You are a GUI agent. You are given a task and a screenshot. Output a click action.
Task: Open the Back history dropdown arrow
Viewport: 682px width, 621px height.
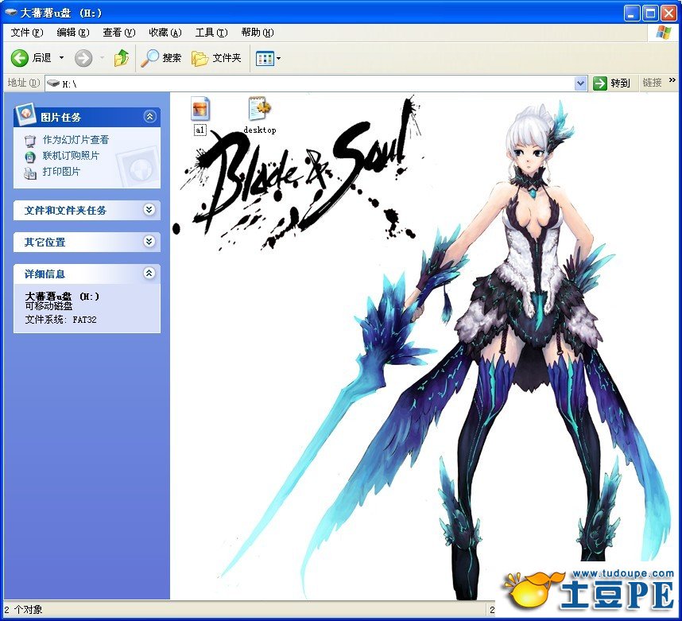62,58
